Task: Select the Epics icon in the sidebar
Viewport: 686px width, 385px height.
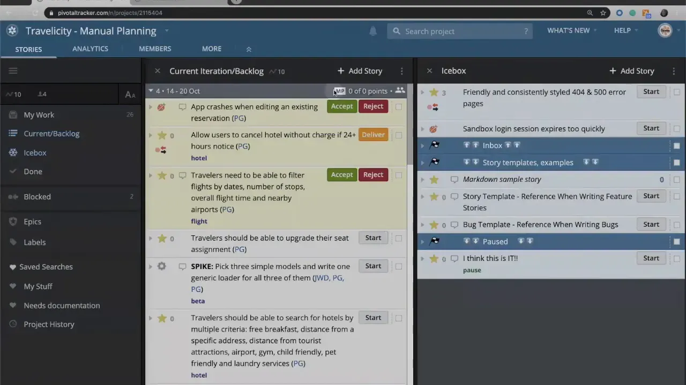Action: [12, 221]
